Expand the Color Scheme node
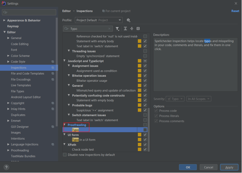 click(x=8, y=56)
